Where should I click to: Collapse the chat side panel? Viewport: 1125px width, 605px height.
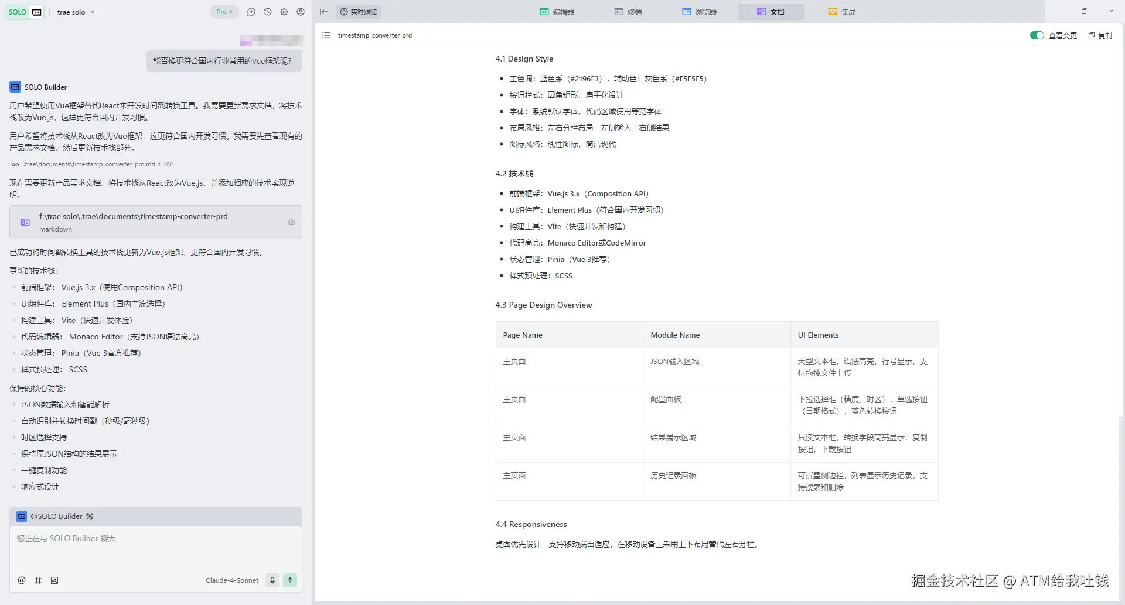click(324, 12)
